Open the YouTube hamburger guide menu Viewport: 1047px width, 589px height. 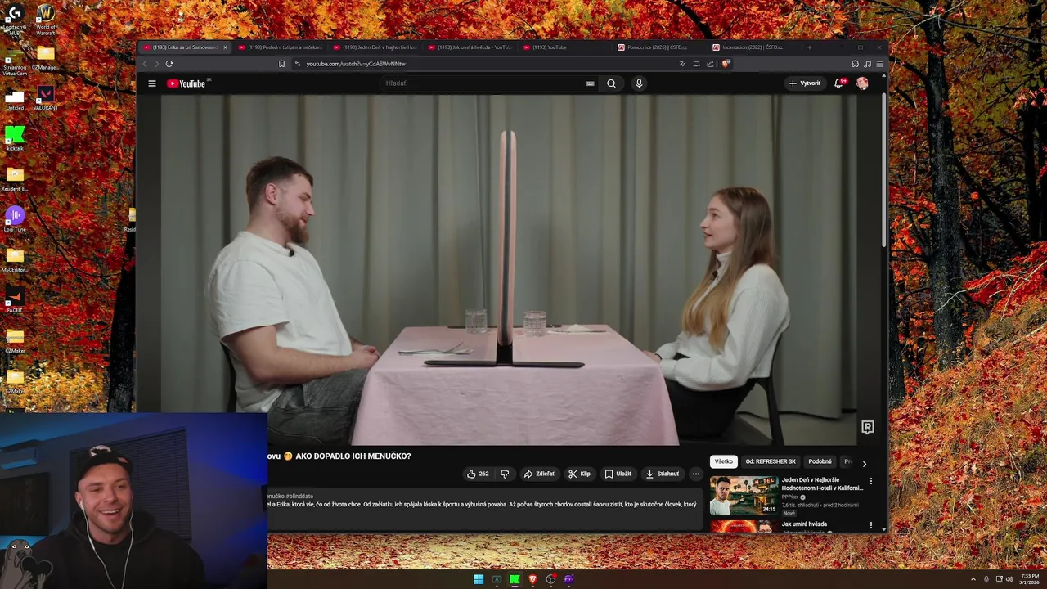pos(152,83)
